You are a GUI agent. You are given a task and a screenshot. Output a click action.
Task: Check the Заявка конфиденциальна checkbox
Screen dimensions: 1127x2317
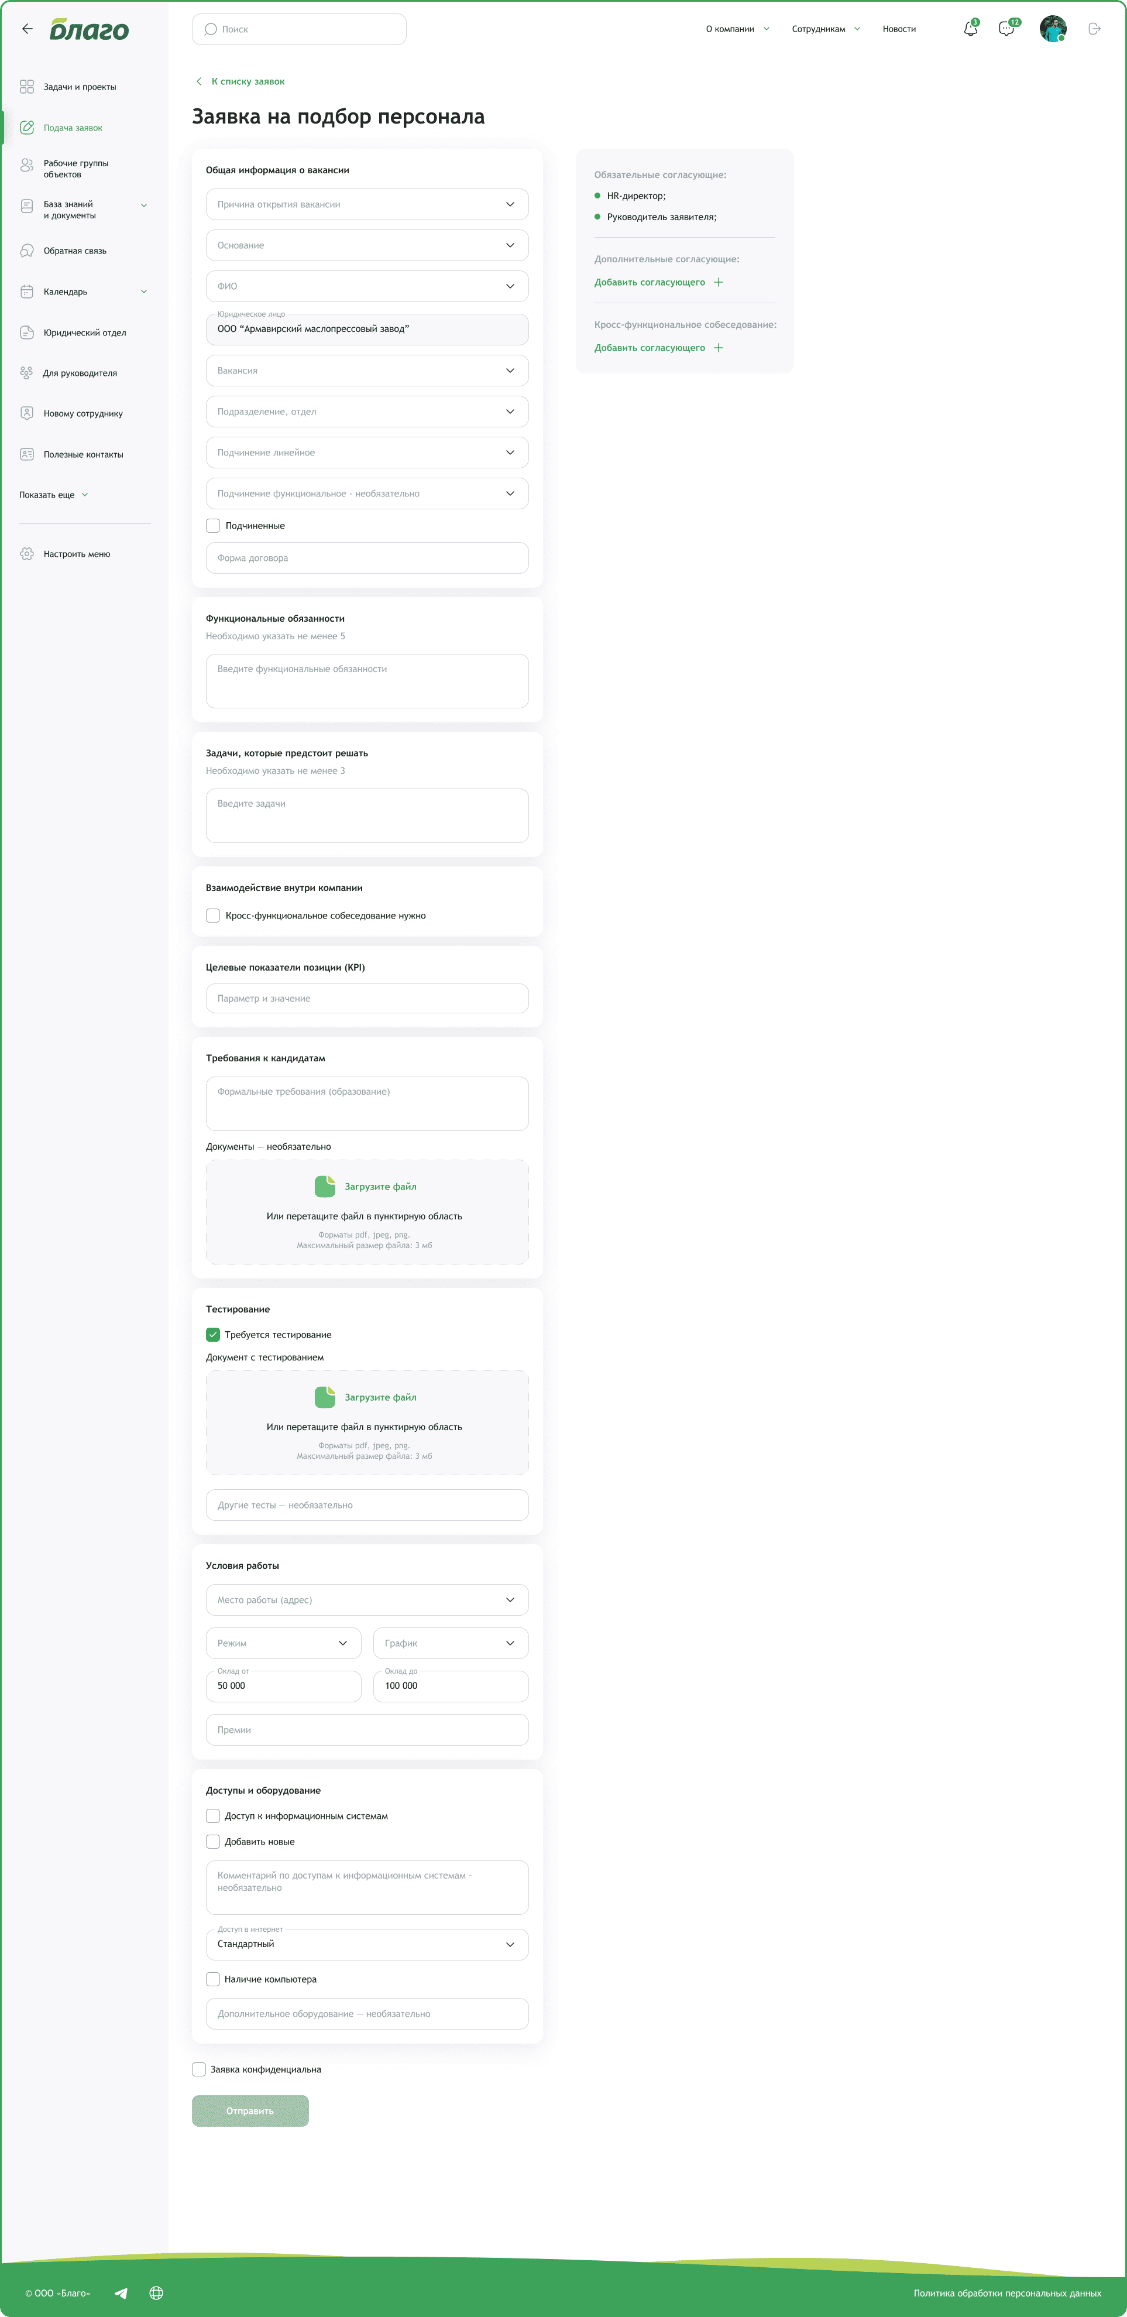pyautogui.click(x=198, y=2069)
